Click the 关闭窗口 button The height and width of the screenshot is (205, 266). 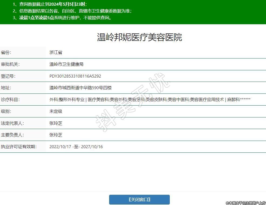(139, 200)
